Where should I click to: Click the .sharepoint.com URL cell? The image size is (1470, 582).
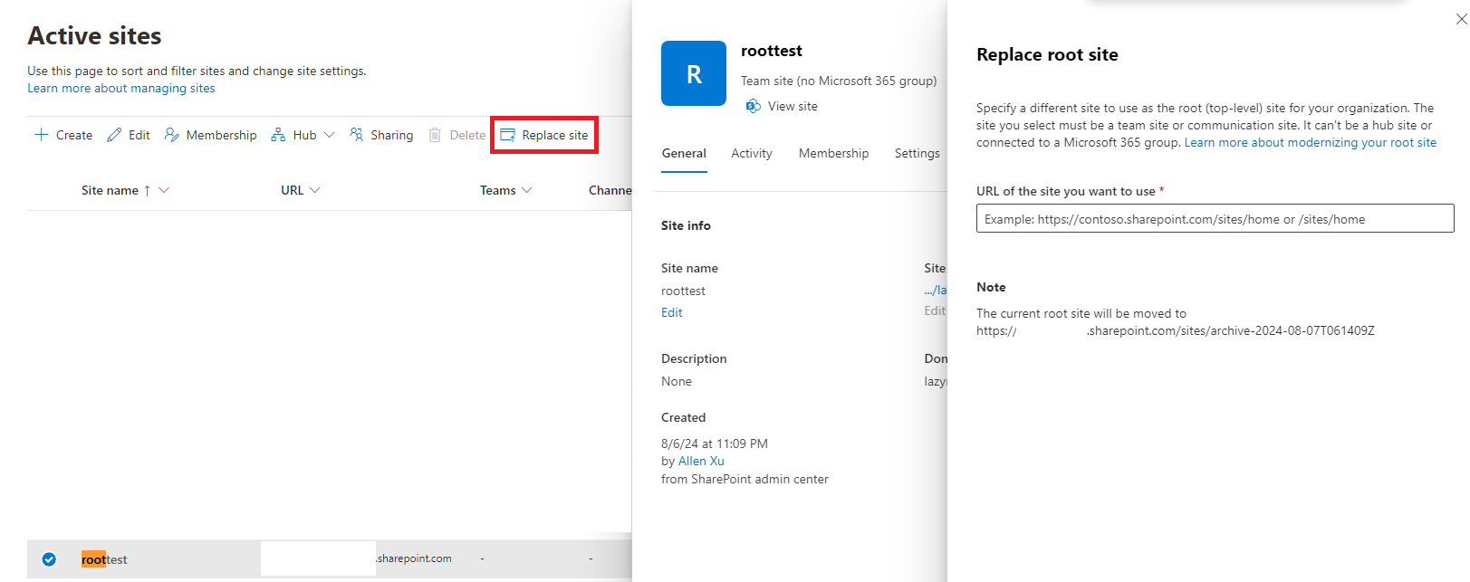click(x=414, y=558)
